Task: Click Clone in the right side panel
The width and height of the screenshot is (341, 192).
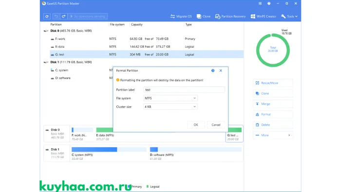Action: tap(273, 93)
